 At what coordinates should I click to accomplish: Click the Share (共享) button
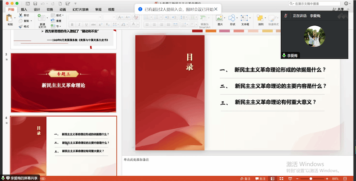point(341,9)
